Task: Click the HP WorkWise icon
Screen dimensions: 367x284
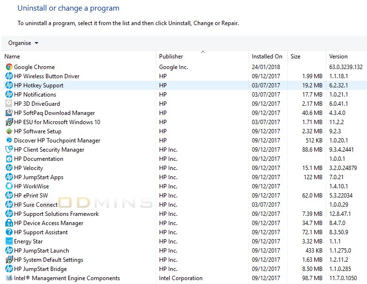Action: pos(9,186)
